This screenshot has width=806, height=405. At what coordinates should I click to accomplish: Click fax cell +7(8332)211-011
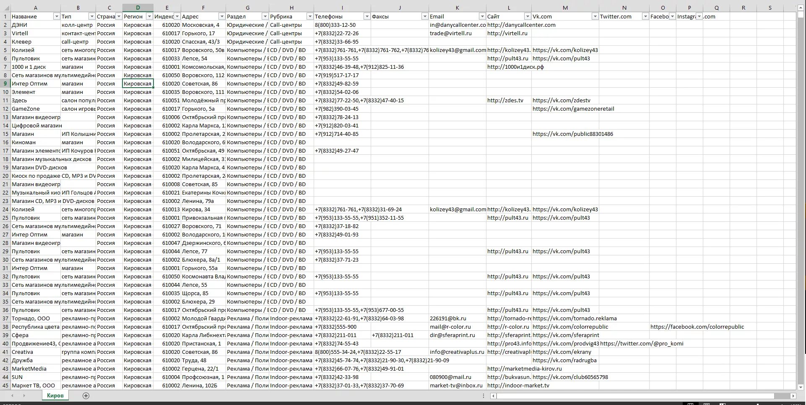coord(400,335)
